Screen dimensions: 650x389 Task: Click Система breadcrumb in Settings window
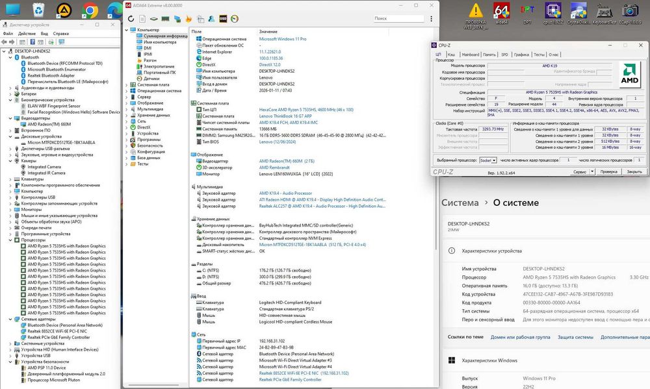[x=460, y=203]
